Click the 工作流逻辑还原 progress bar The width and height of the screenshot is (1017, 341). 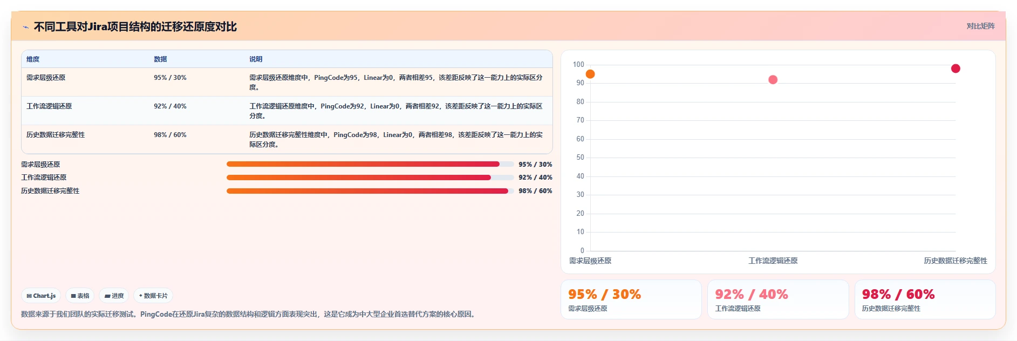(370, 178)
